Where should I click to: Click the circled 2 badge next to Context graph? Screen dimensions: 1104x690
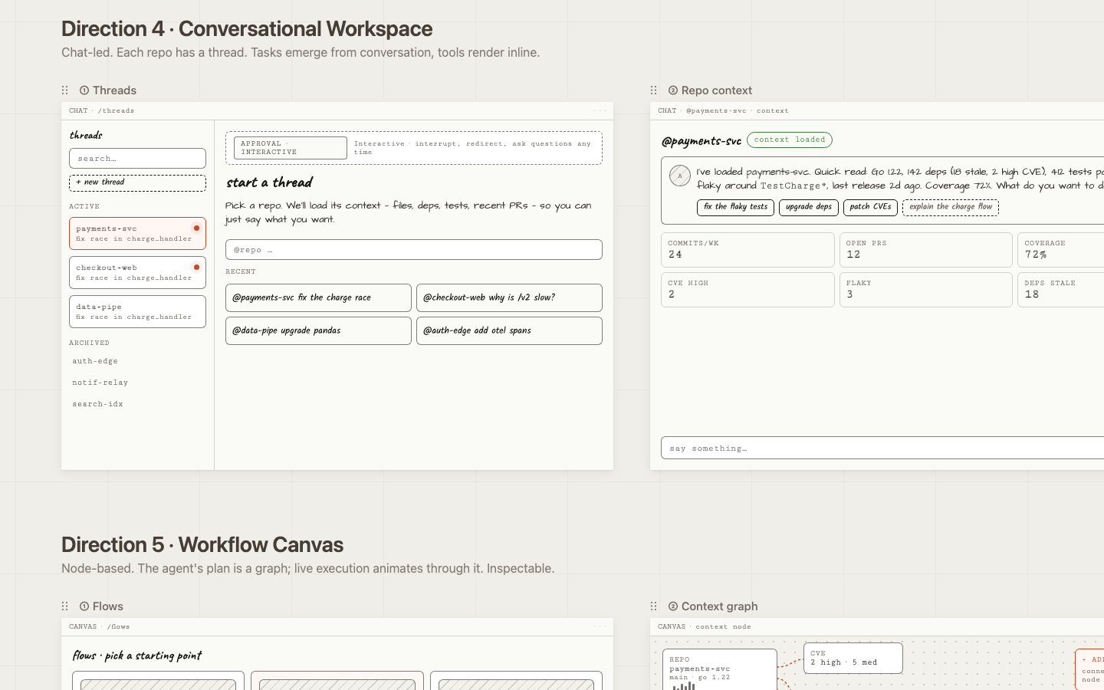[673, 606]
